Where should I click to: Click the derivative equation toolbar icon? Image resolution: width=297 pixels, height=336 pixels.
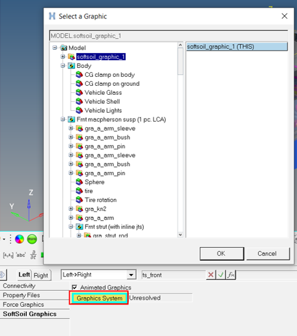point(33,255)
